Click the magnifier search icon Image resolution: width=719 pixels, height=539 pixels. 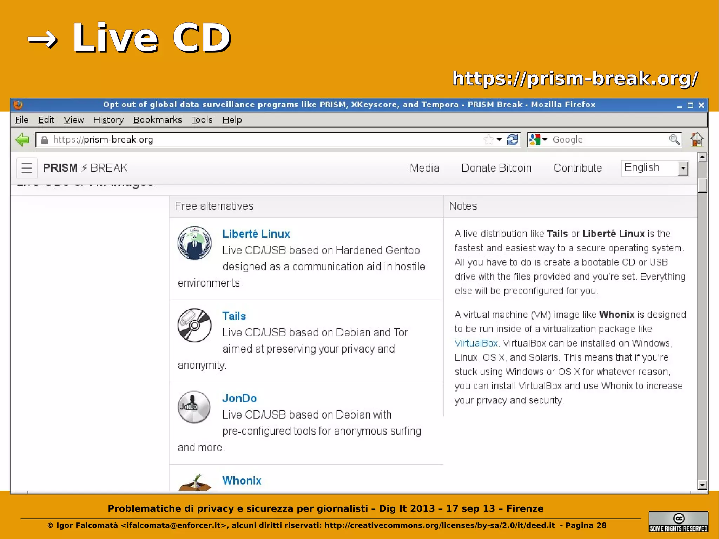click(674, 140)
